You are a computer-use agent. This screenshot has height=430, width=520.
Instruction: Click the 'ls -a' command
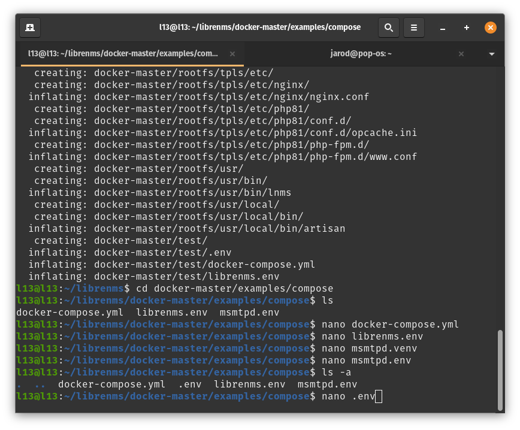click(336, 373)
